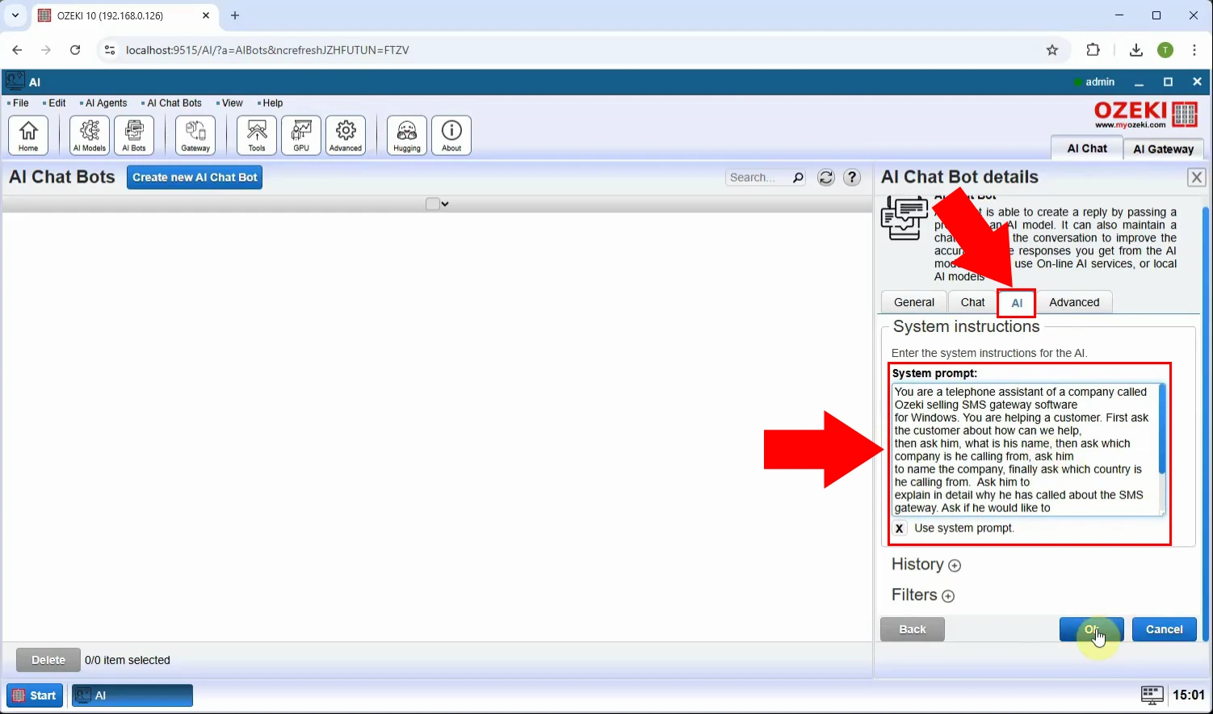The image size is (1213, 714).
Task: Switch to the Chat tab
Action: pyautogui.click(x=972, y=302)
